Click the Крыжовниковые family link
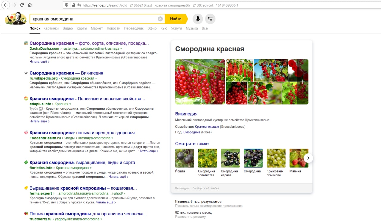This screenshot has width=381, height=221. pos(207,127)
